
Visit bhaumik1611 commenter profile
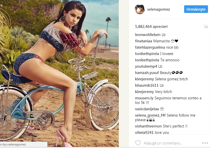point(146,85)
